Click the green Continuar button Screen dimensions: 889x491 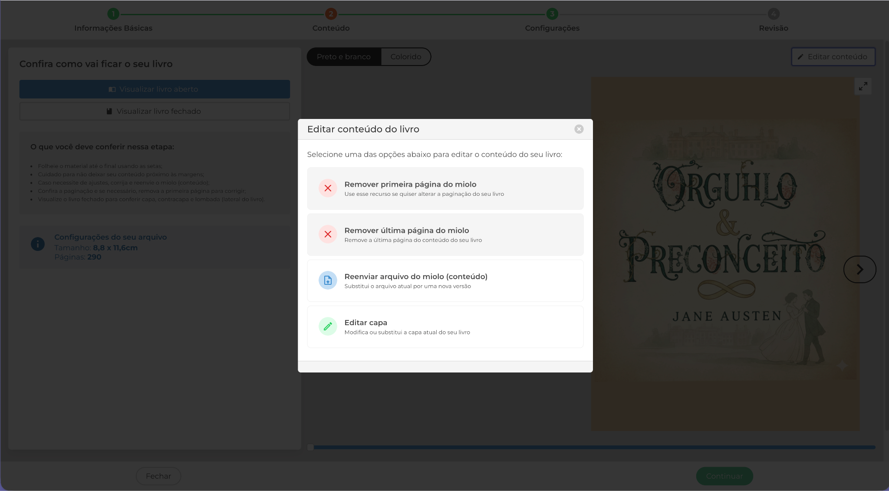coord(724,476)
